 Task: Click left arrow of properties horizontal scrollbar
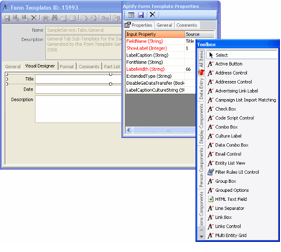129,130
